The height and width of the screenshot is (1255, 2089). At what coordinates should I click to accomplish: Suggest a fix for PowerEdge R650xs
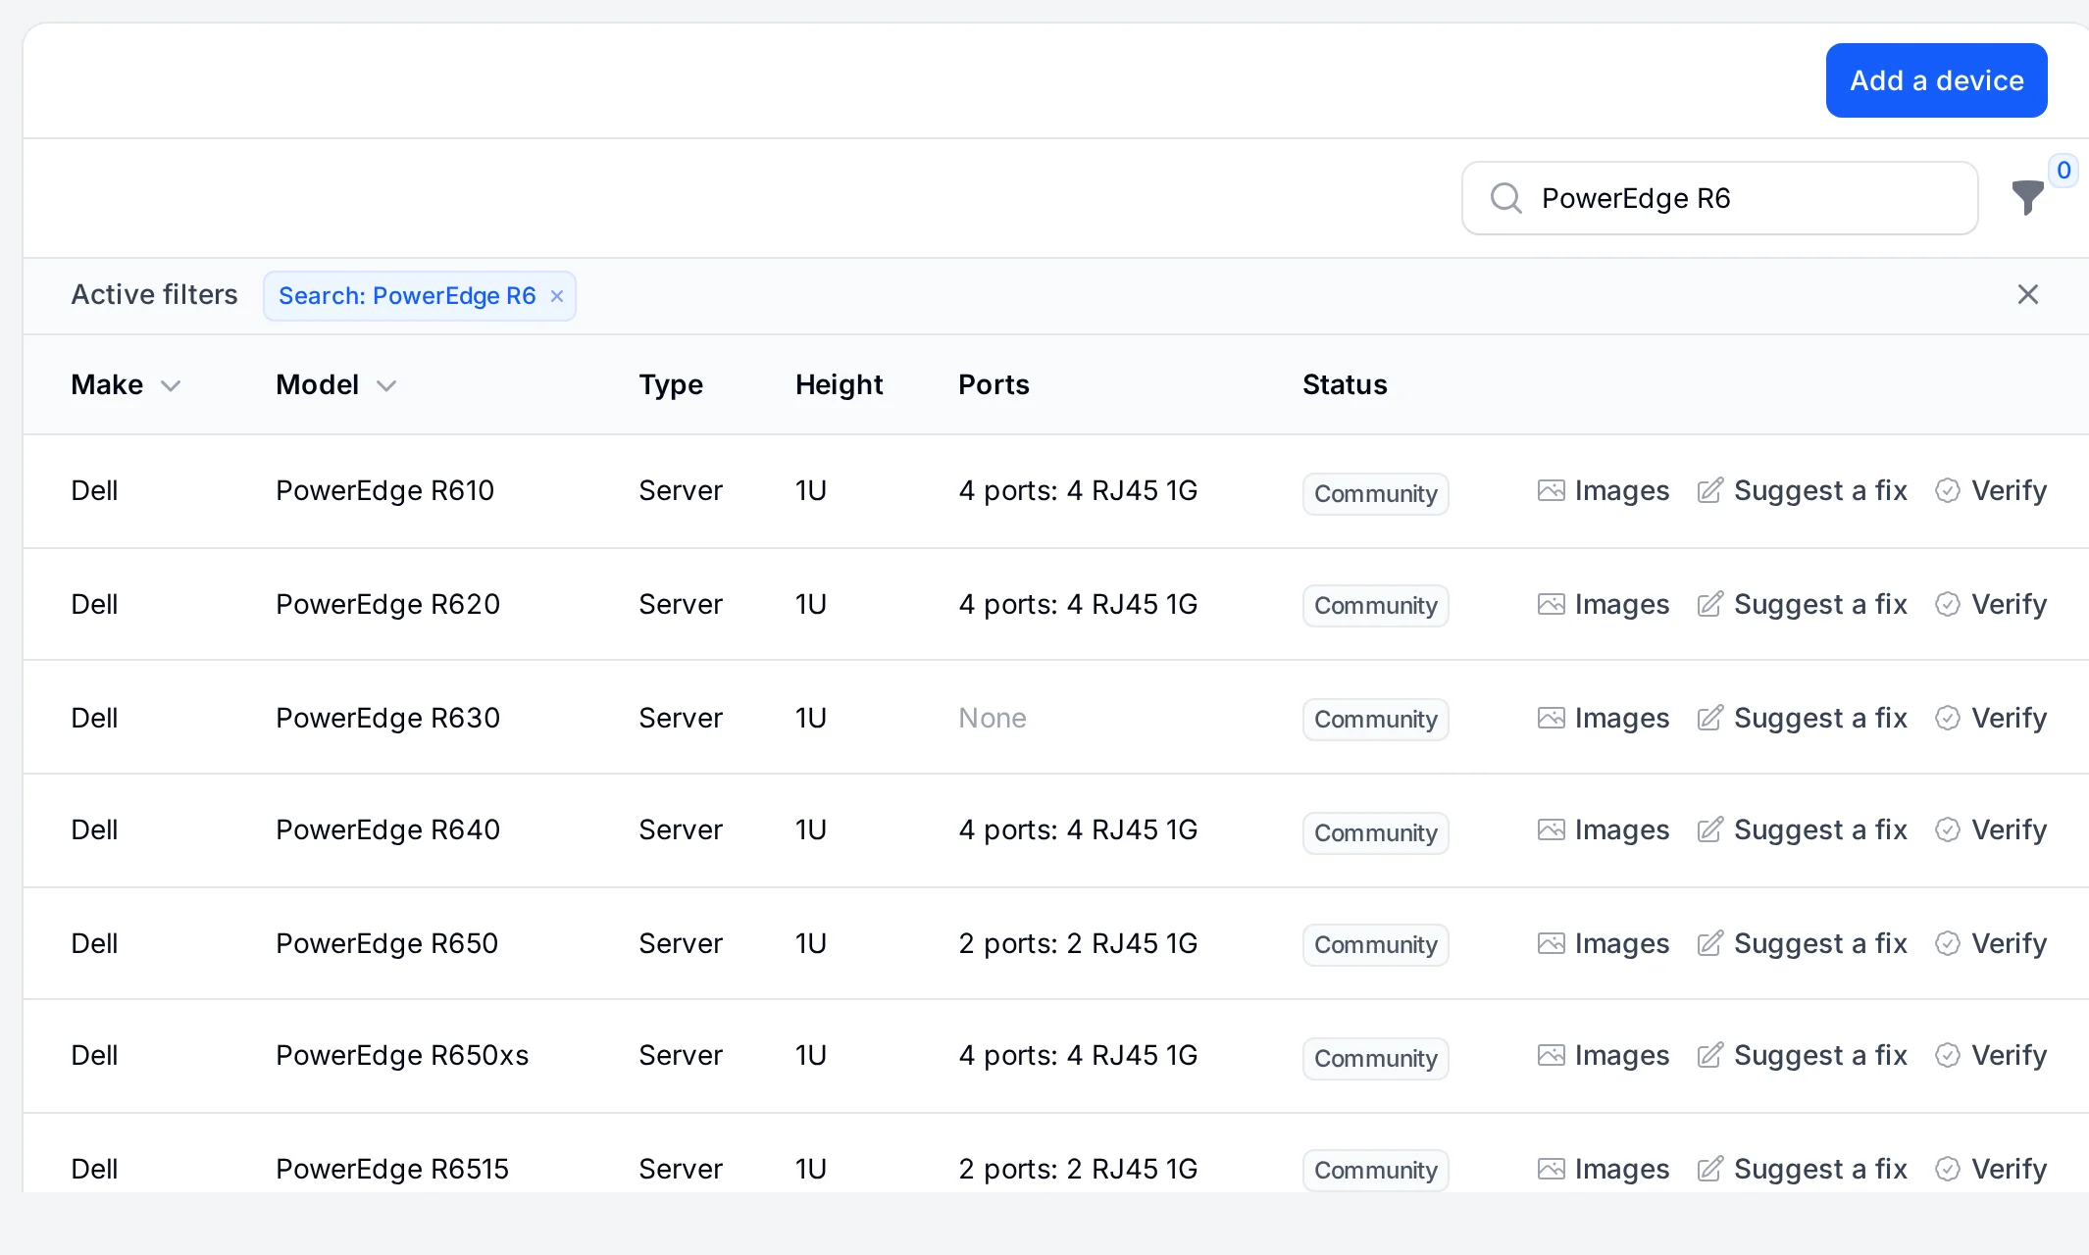click(1803, 1055)
